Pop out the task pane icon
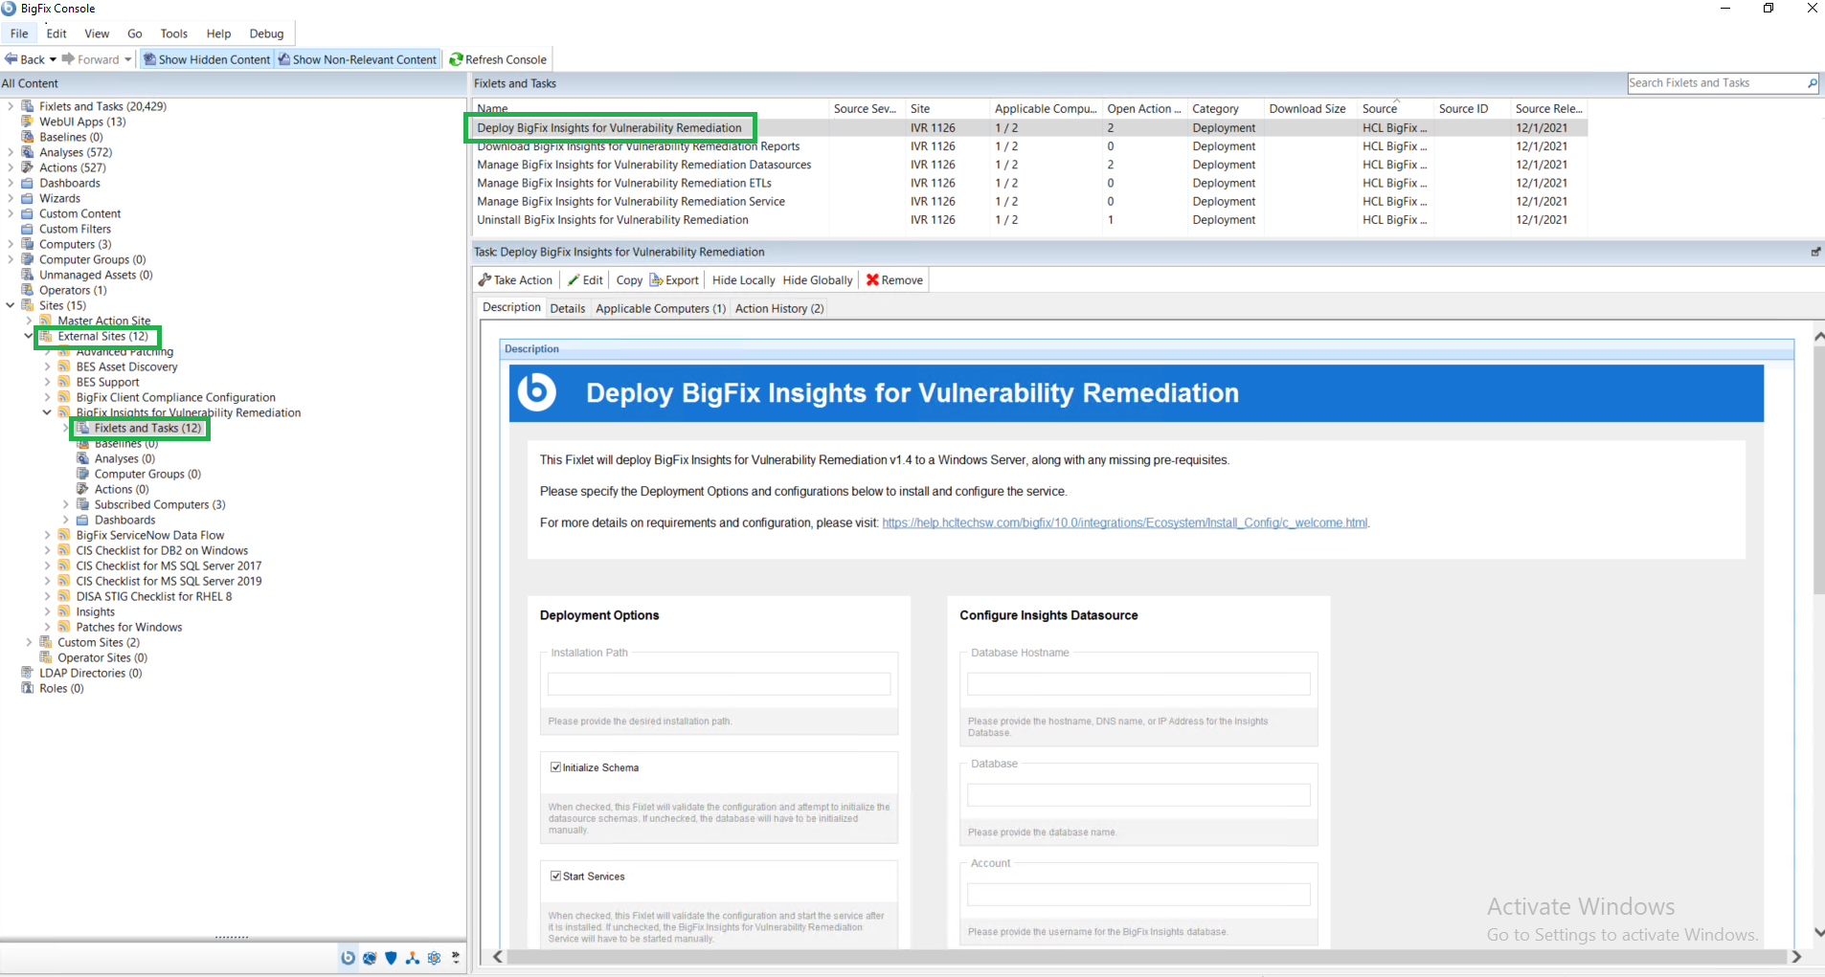The width and height of the screenshot is (1825, 977). (x=1815, y=252)
